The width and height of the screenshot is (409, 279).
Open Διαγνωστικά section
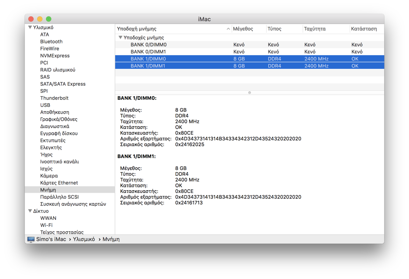55,126
